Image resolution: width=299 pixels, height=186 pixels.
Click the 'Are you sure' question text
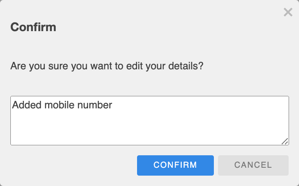coord(107,66)
